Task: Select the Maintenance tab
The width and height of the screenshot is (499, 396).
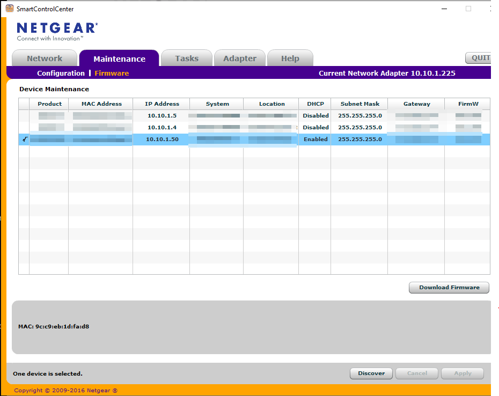Action: pos(119,58)
